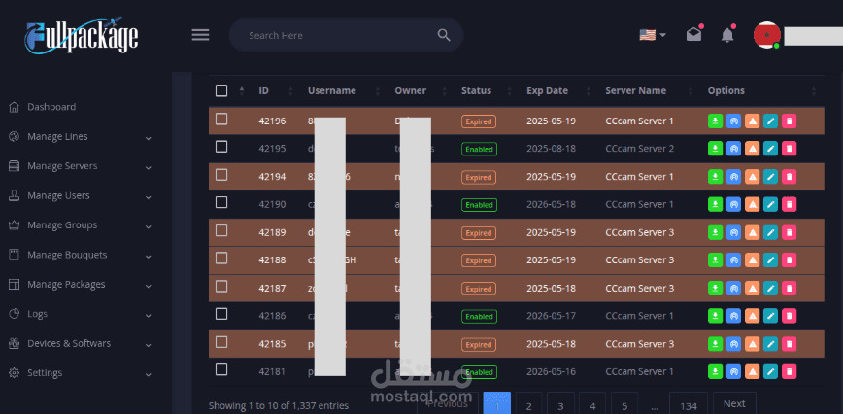Edit line 42189 with pencil icon

[x=770, y=233]
